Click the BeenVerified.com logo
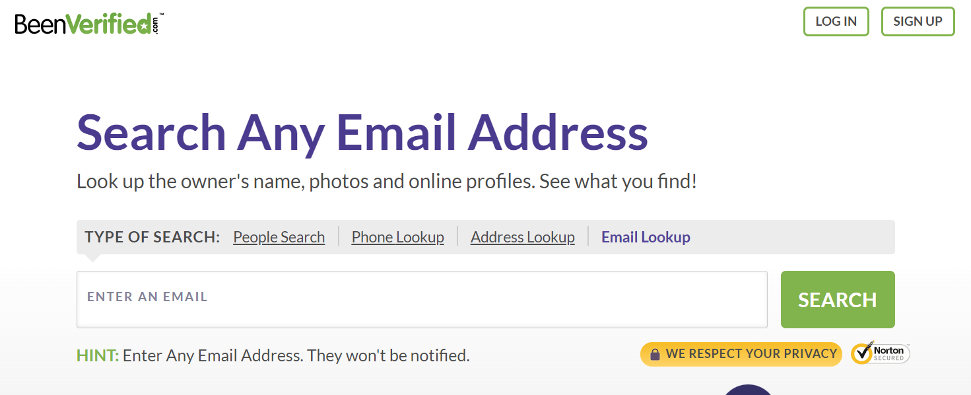971x395 pixels. [89, 24]
